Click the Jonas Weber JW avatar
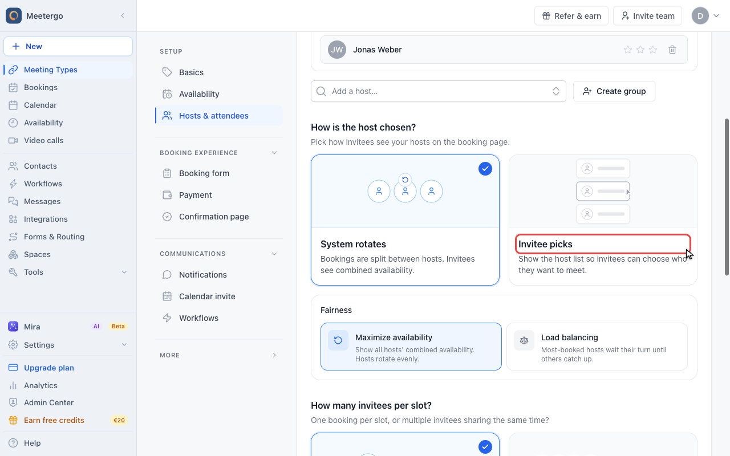 [x=337, y=50]
